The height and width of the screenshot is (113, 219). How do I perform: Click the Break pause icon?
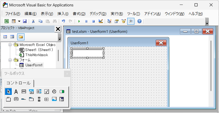86,21
